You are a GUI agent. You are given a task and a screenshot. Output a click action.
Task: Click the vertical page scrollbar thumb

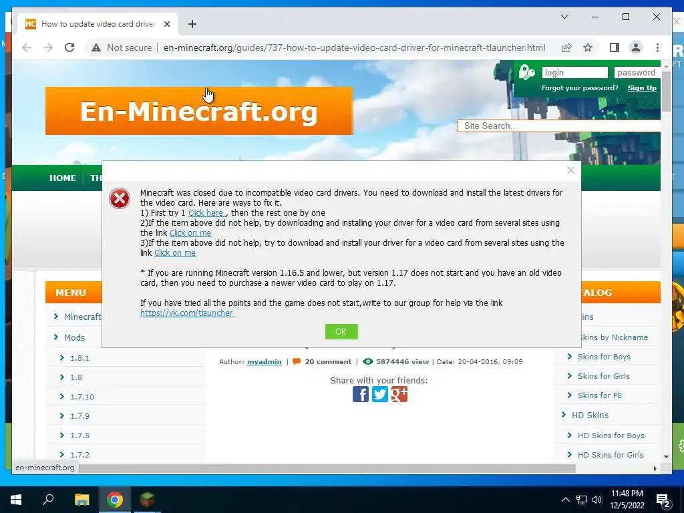tap(666, 91)
